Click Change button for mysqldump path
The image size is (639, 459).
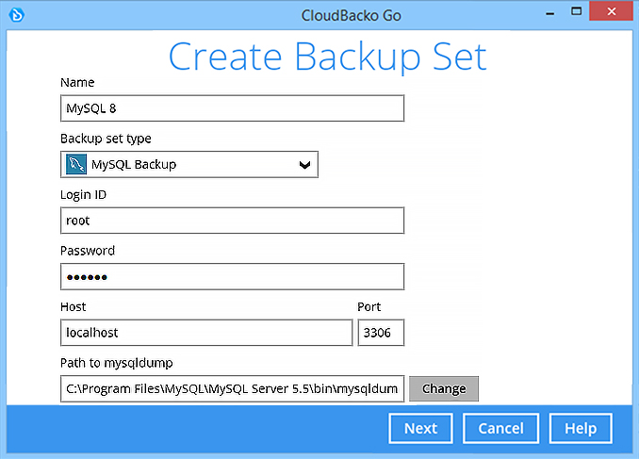(x=444, y=389)
